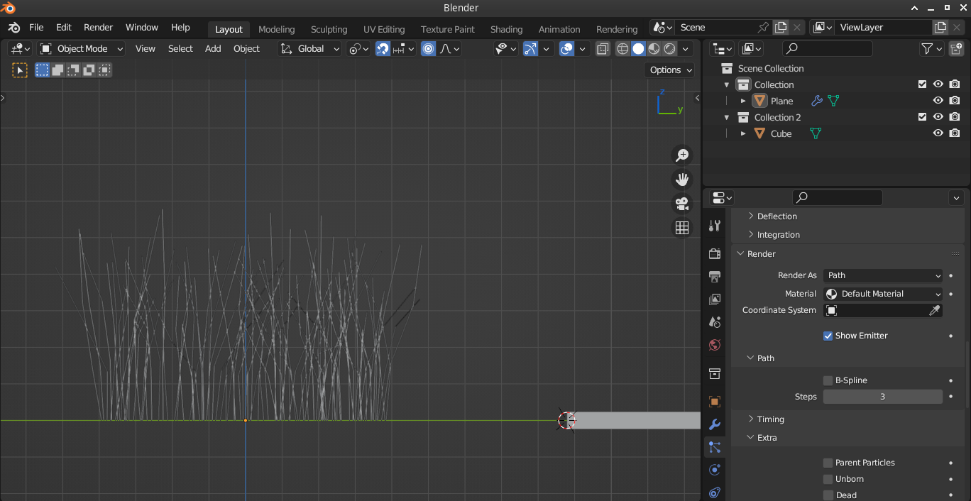Click the Steps value field
The height and width of the screenshot is (501, 971).
pyautogui.click(x=882, y=397)
